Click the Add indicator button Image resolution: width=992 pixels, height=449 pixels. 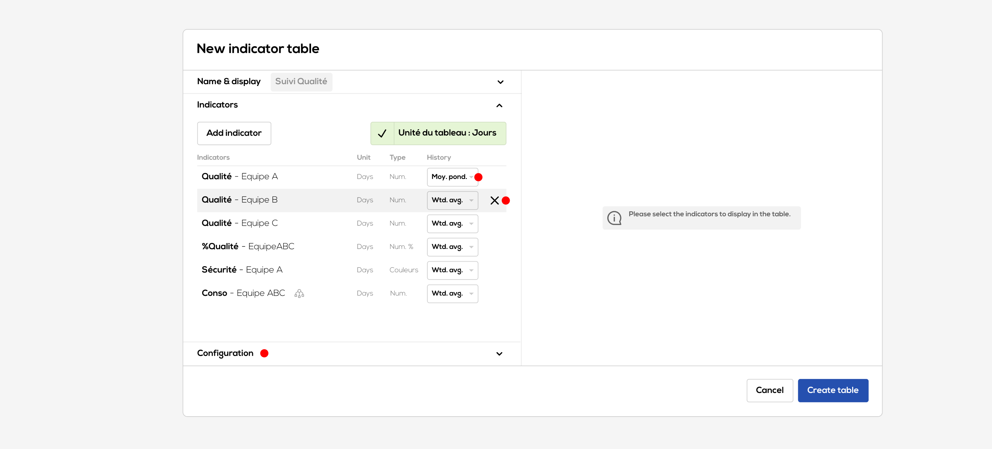[234, 133]
